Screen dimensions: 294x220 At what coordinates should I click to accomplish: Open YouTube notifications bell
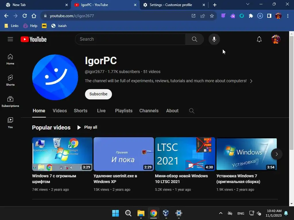259,39
